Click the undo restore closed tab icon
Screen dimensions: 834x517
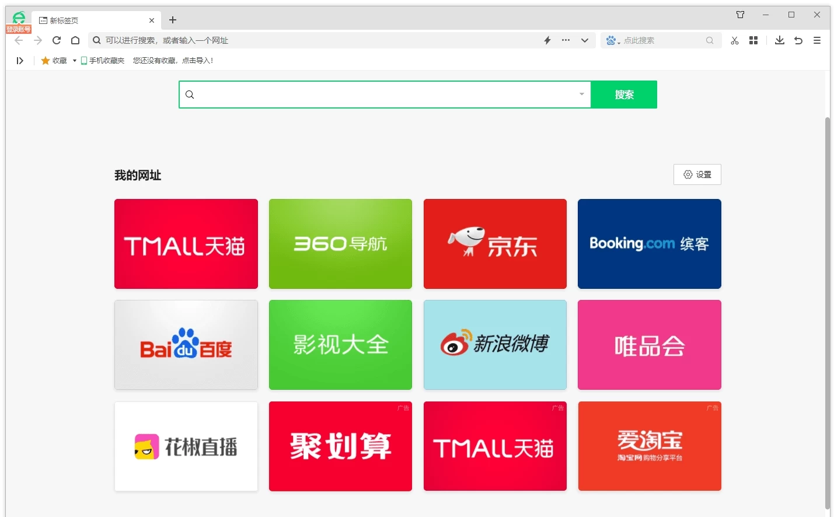[x=798, y=40]
